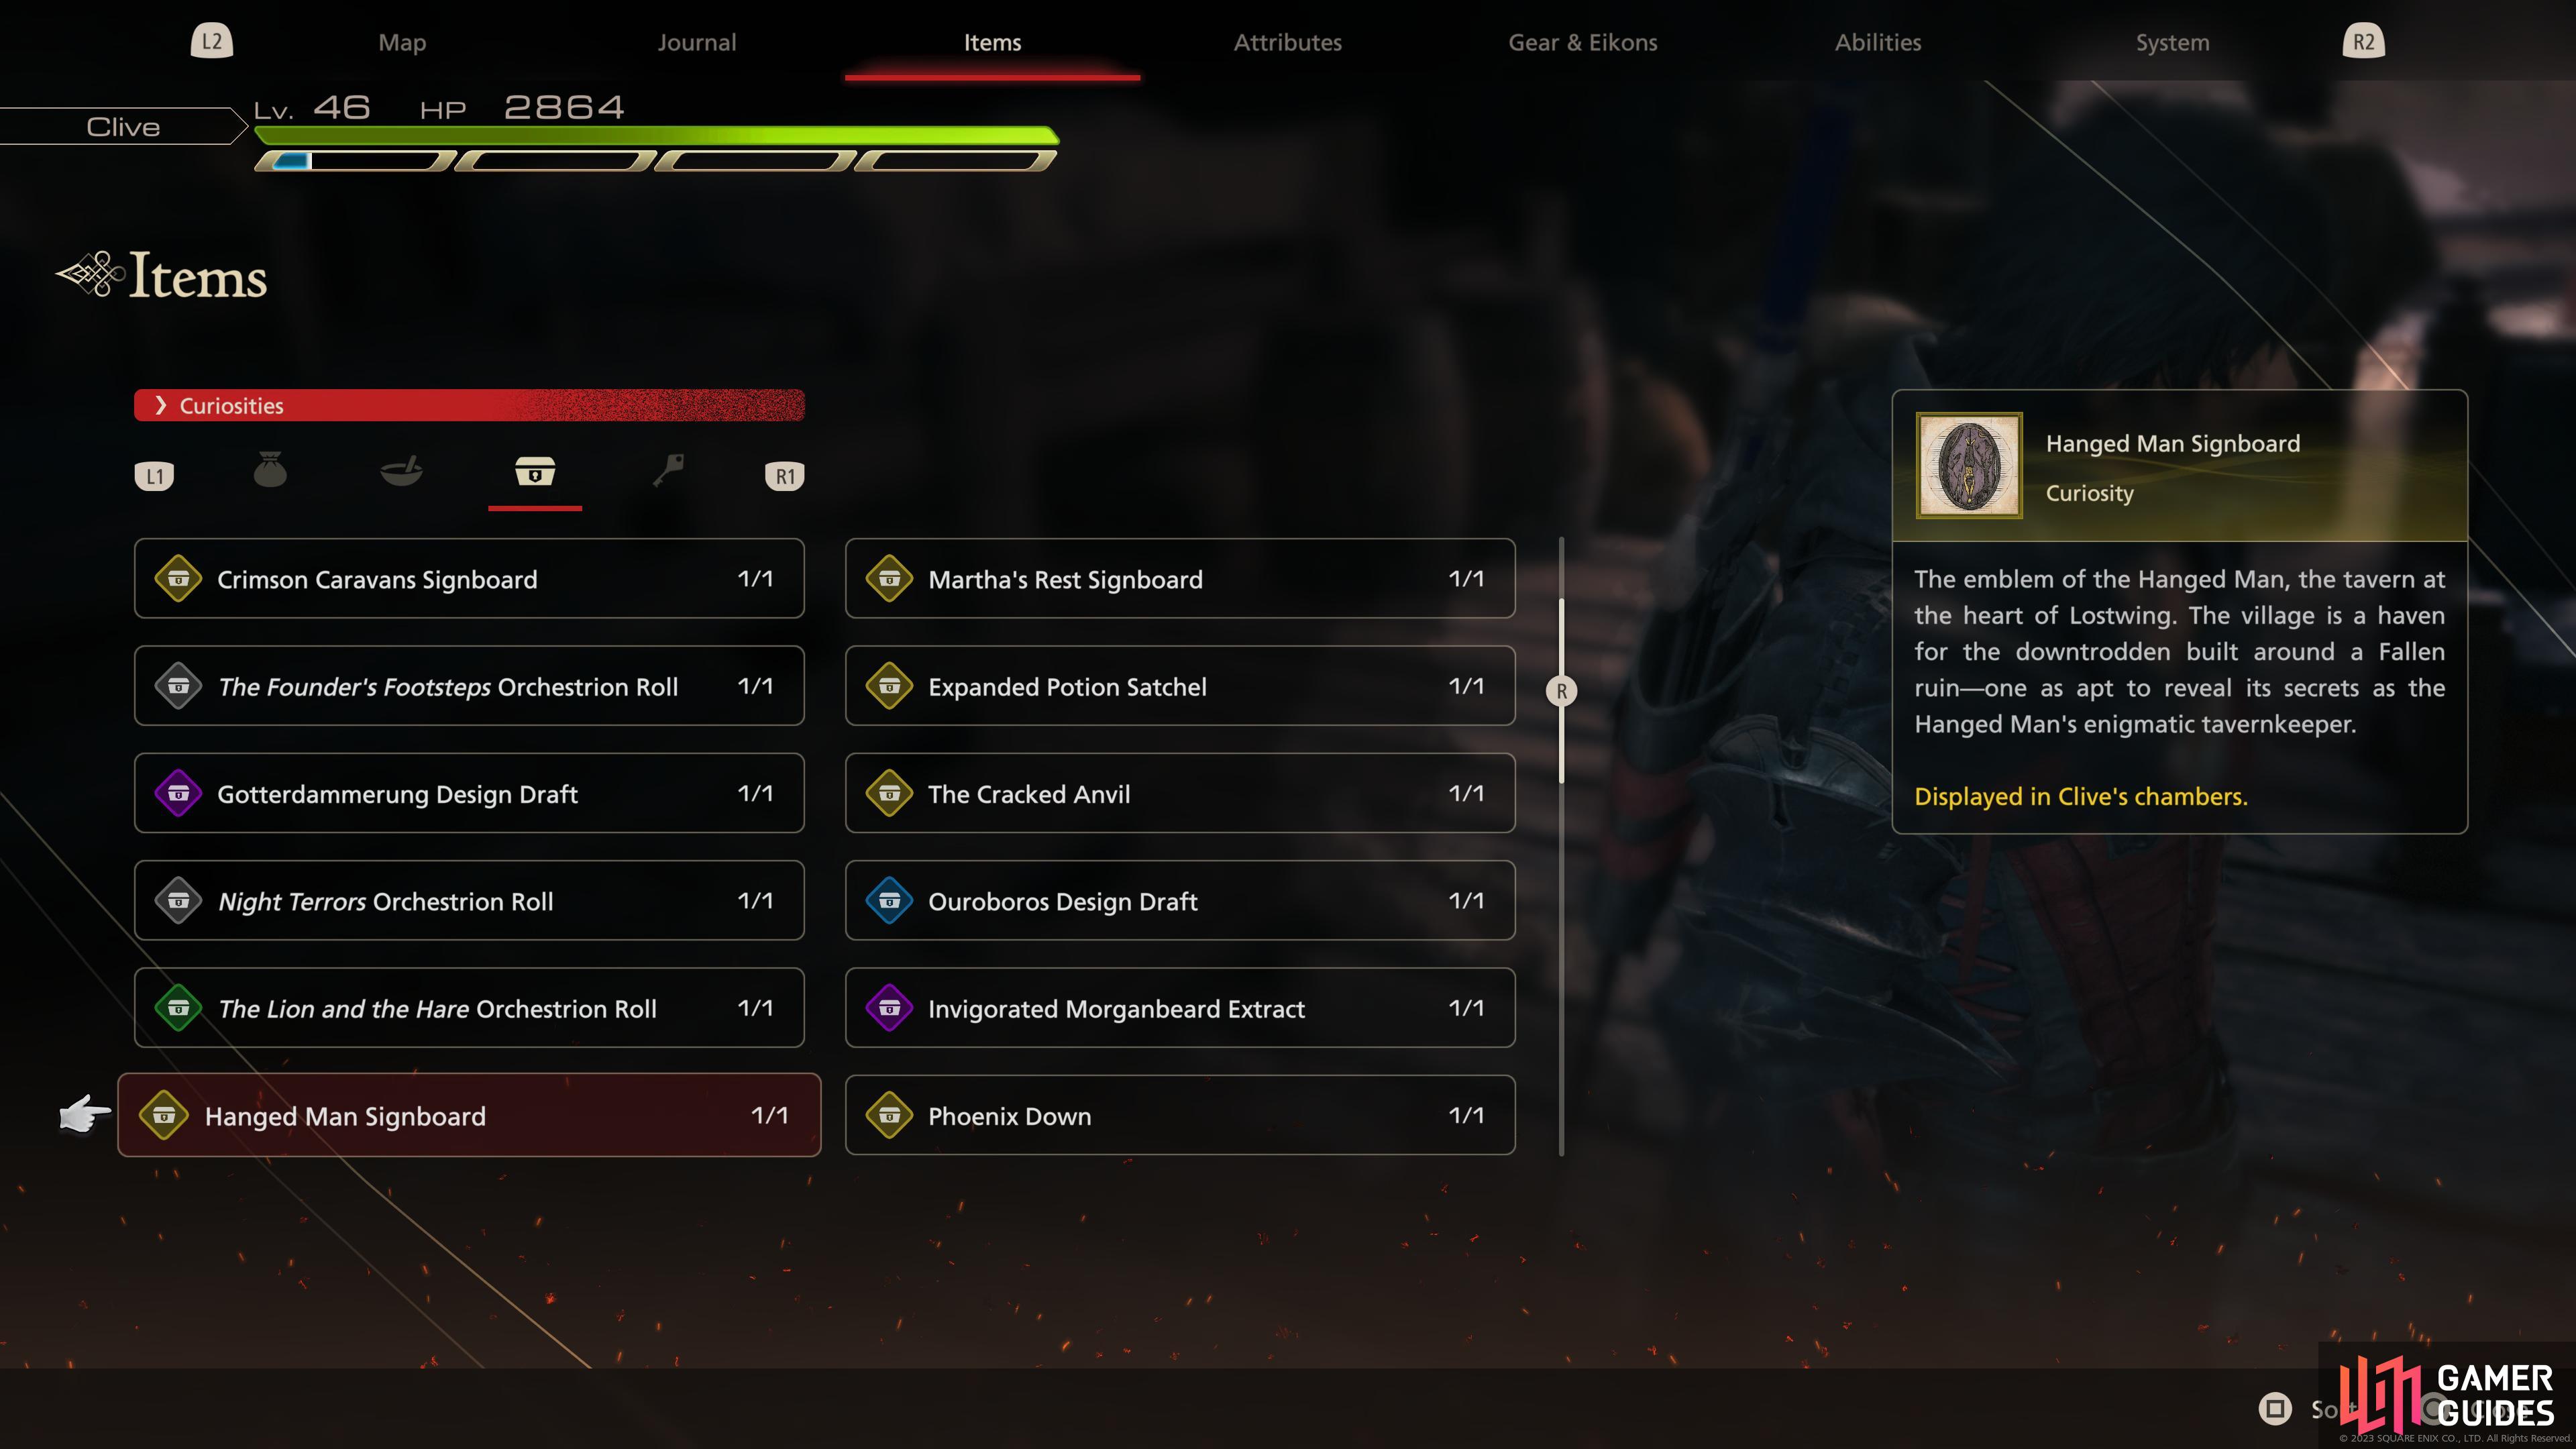
Task: Select the chest Curiosities category icon
Action: pyautogui.click(x=535, y=470)
